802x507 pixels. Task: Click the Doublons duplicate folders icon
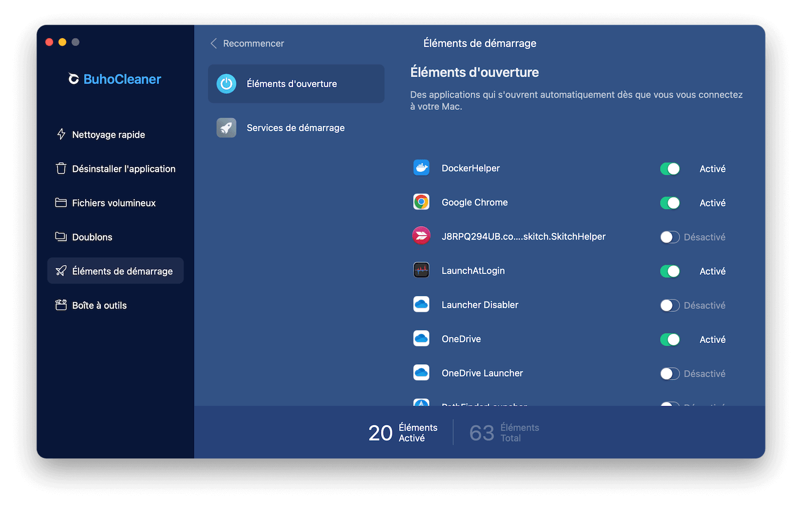(61, 237)
